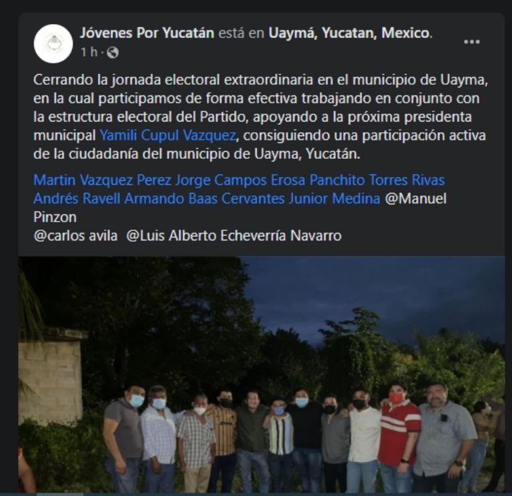The height and width of the screenshot is (496, 512).
Task: Click the @Manuel Pinzon mention text
Action: (x=240, y=208)
